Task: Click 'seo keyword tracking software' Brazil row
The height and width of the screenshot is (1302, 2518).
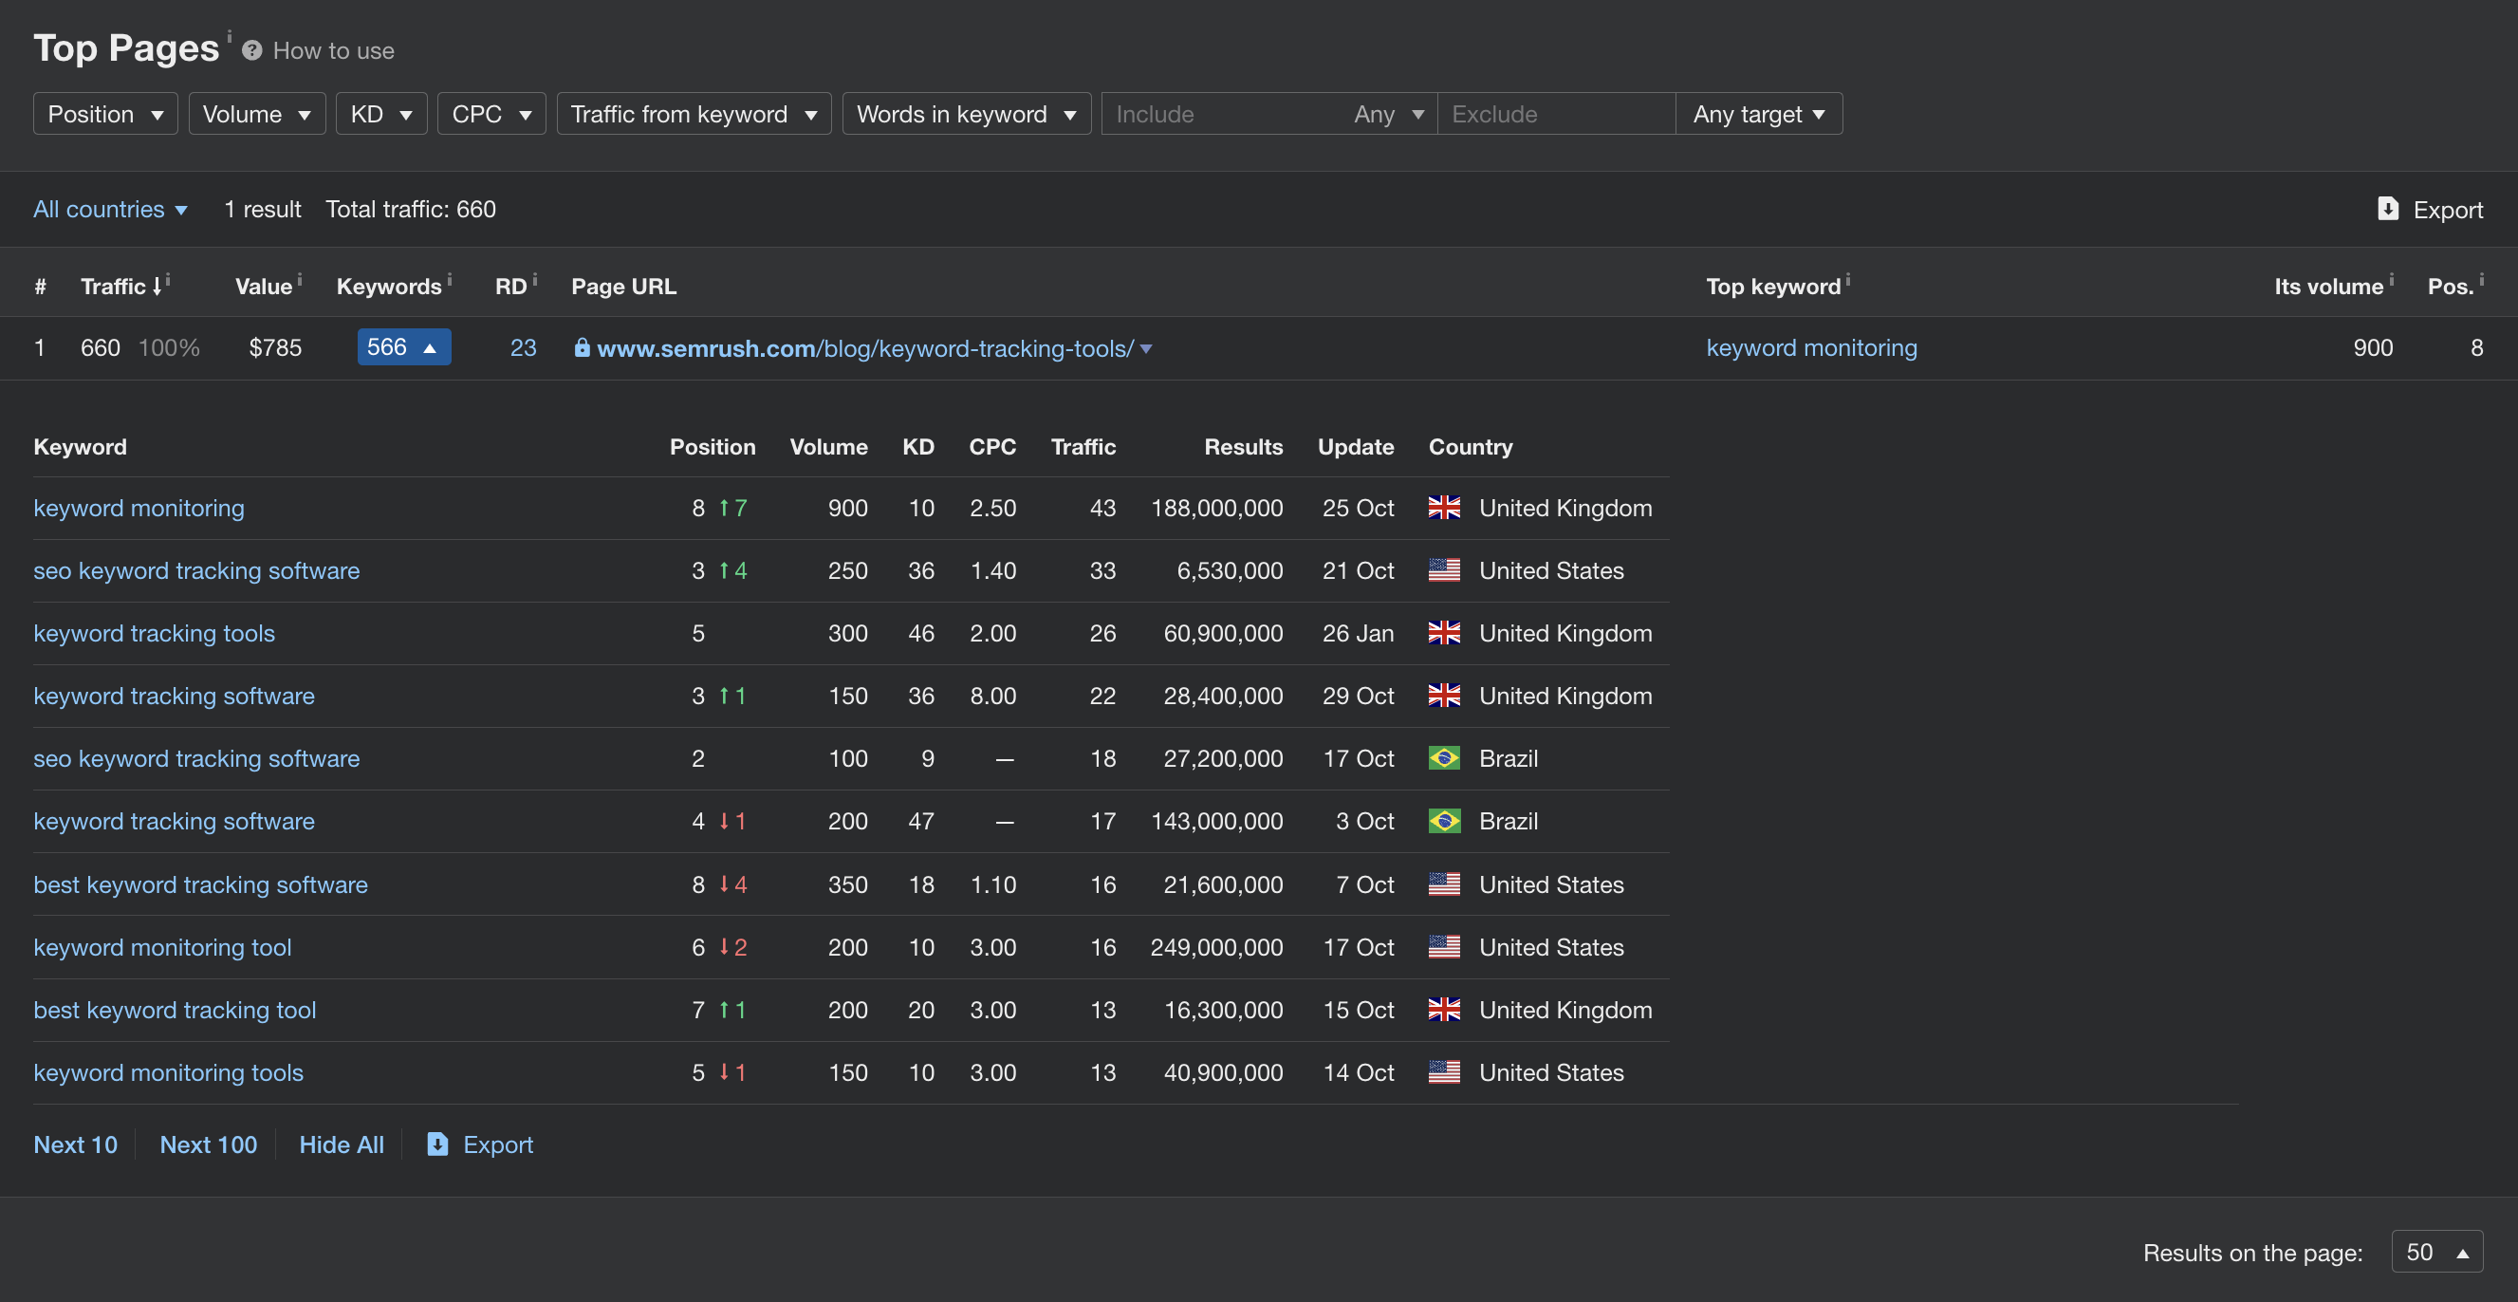Action: pos(196,758)
